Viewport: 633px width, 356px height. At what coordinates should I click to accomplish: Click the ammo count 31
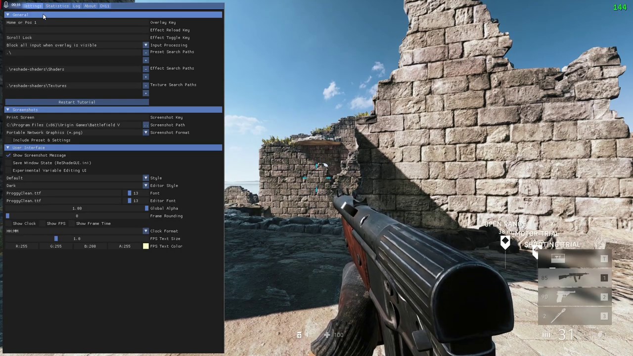[x=566, y=335]
